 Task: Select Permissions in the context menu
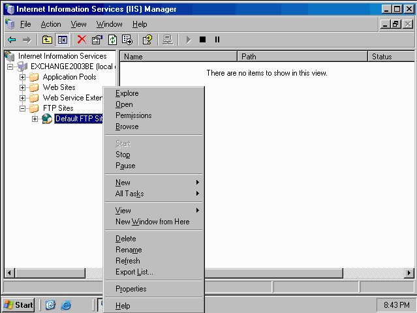click(133, 115)
